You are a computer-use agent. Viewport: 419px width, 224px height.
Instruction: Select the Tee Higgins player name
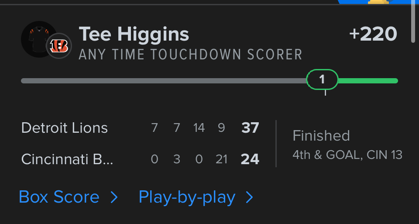tap(134, 34)
